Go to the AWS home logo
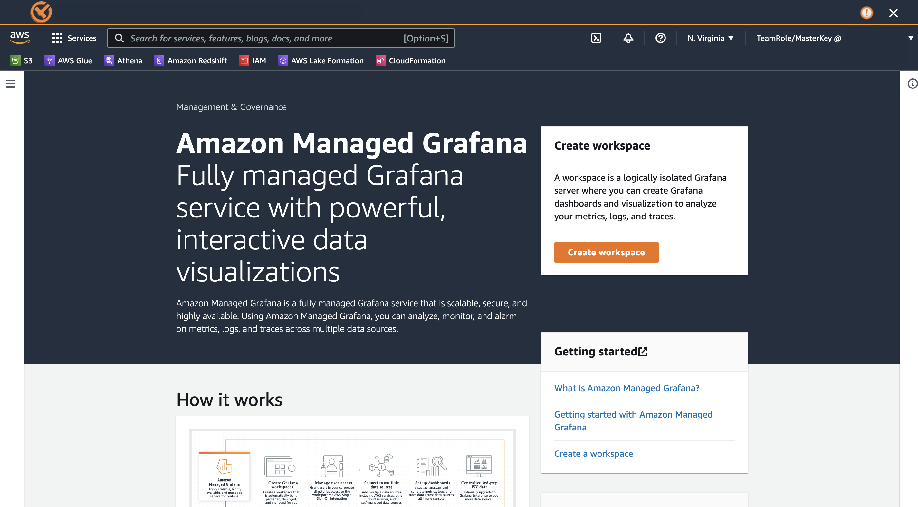This screenshot has width=918, height=507. point(20,38)
